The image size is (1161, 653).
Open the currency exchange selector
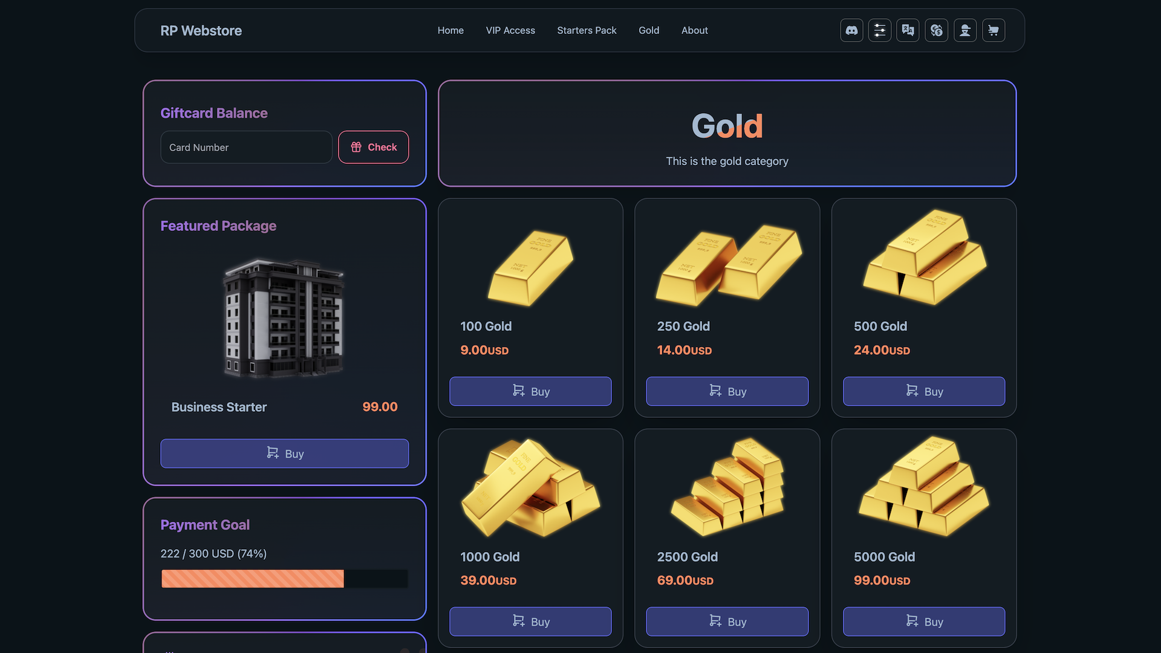[936, 30]
